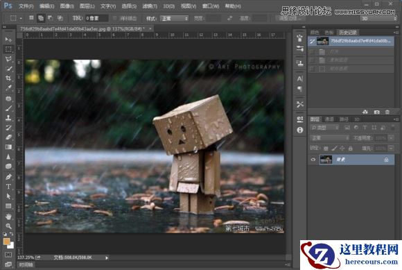Toggle Quick Mask mode
Viewport: 402px width, 270px height.
click(8, 255)
